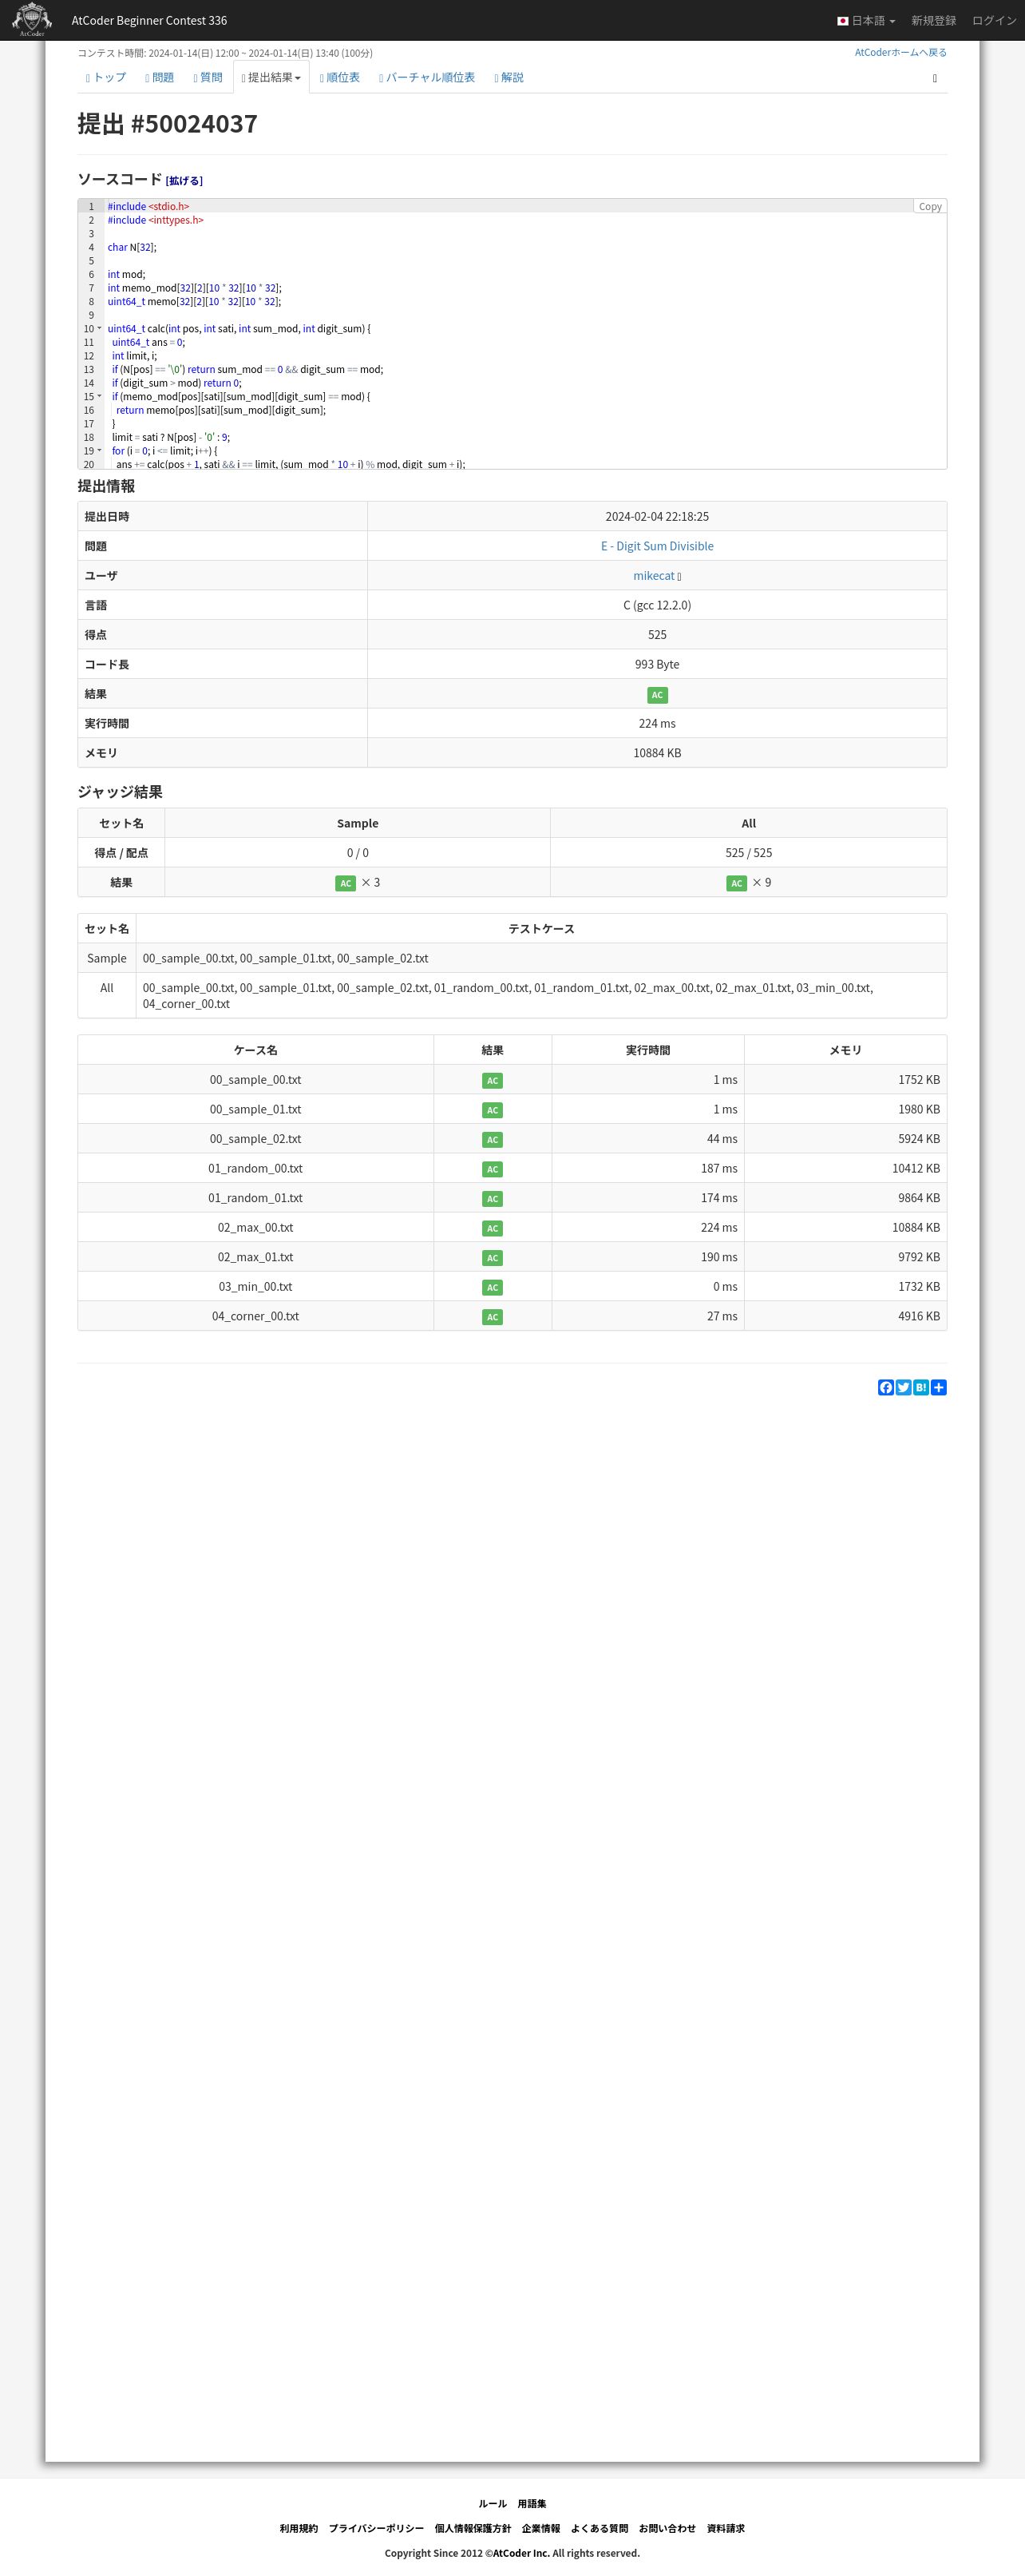The width and height of the screenshot is (1025, 2576).
Task: Click AC badge in 03_min_00.txt row
Action: click(x=492, y=1287)
